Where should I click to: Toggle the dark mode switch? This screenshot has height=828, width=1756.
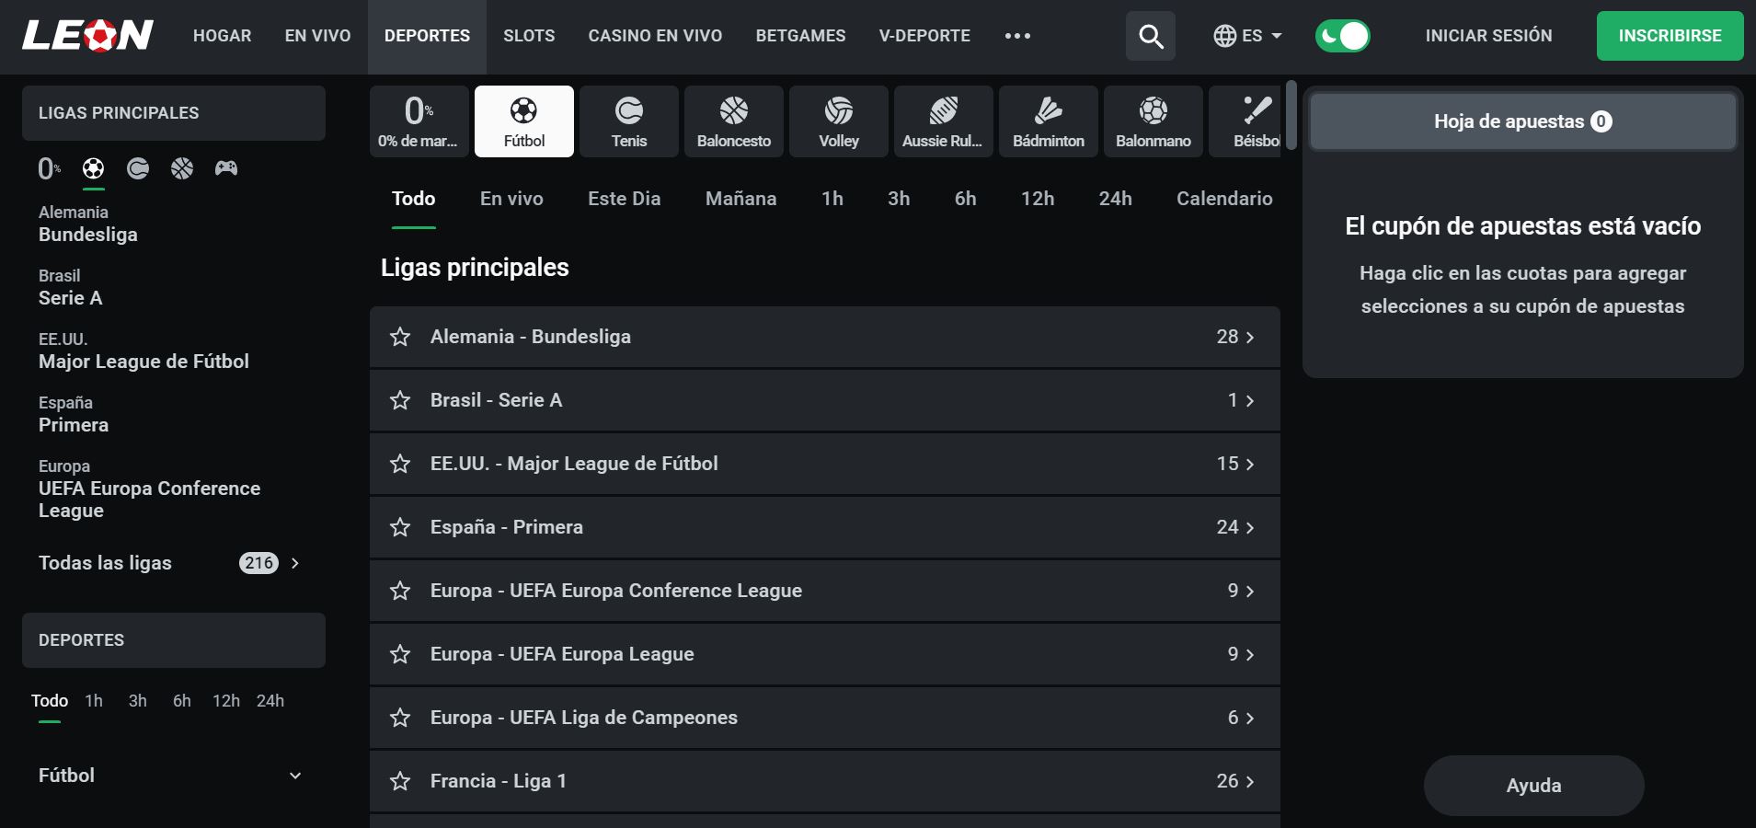click(x=1343, y=36)
